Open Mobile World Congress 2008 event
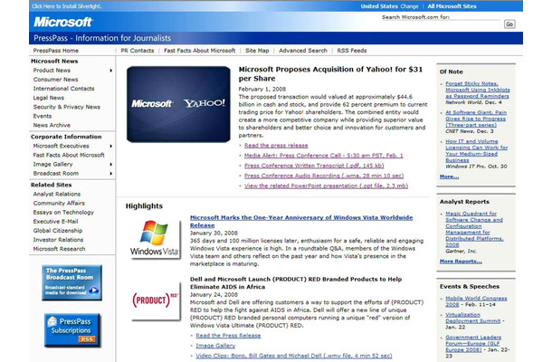This screenshot has width=552, height=362. pos(476,301)
